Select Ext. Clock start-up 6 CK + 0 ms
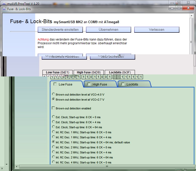The height and width of the screenshot is (171, 196). [x=53, y=117]
